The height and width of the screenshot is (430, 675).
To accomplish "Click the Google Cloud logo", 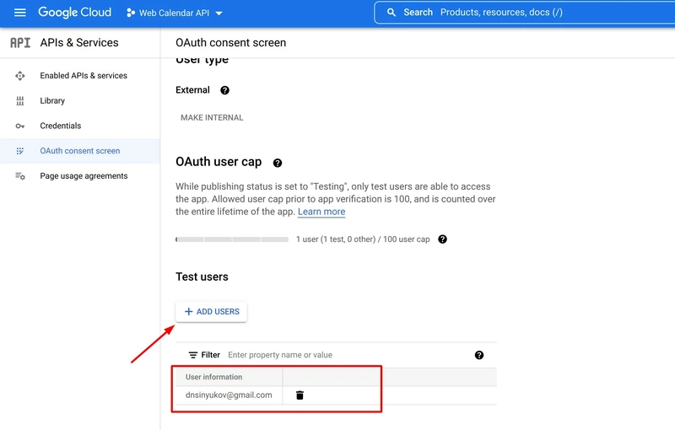I will (x=74, y=13).
